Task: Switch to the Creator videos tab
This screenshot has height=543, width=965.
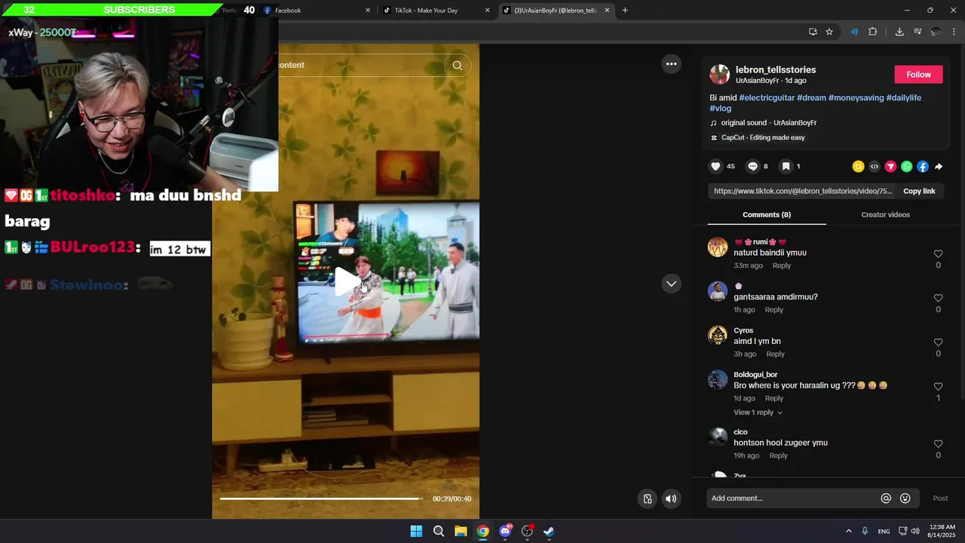Action: point(885,215)
